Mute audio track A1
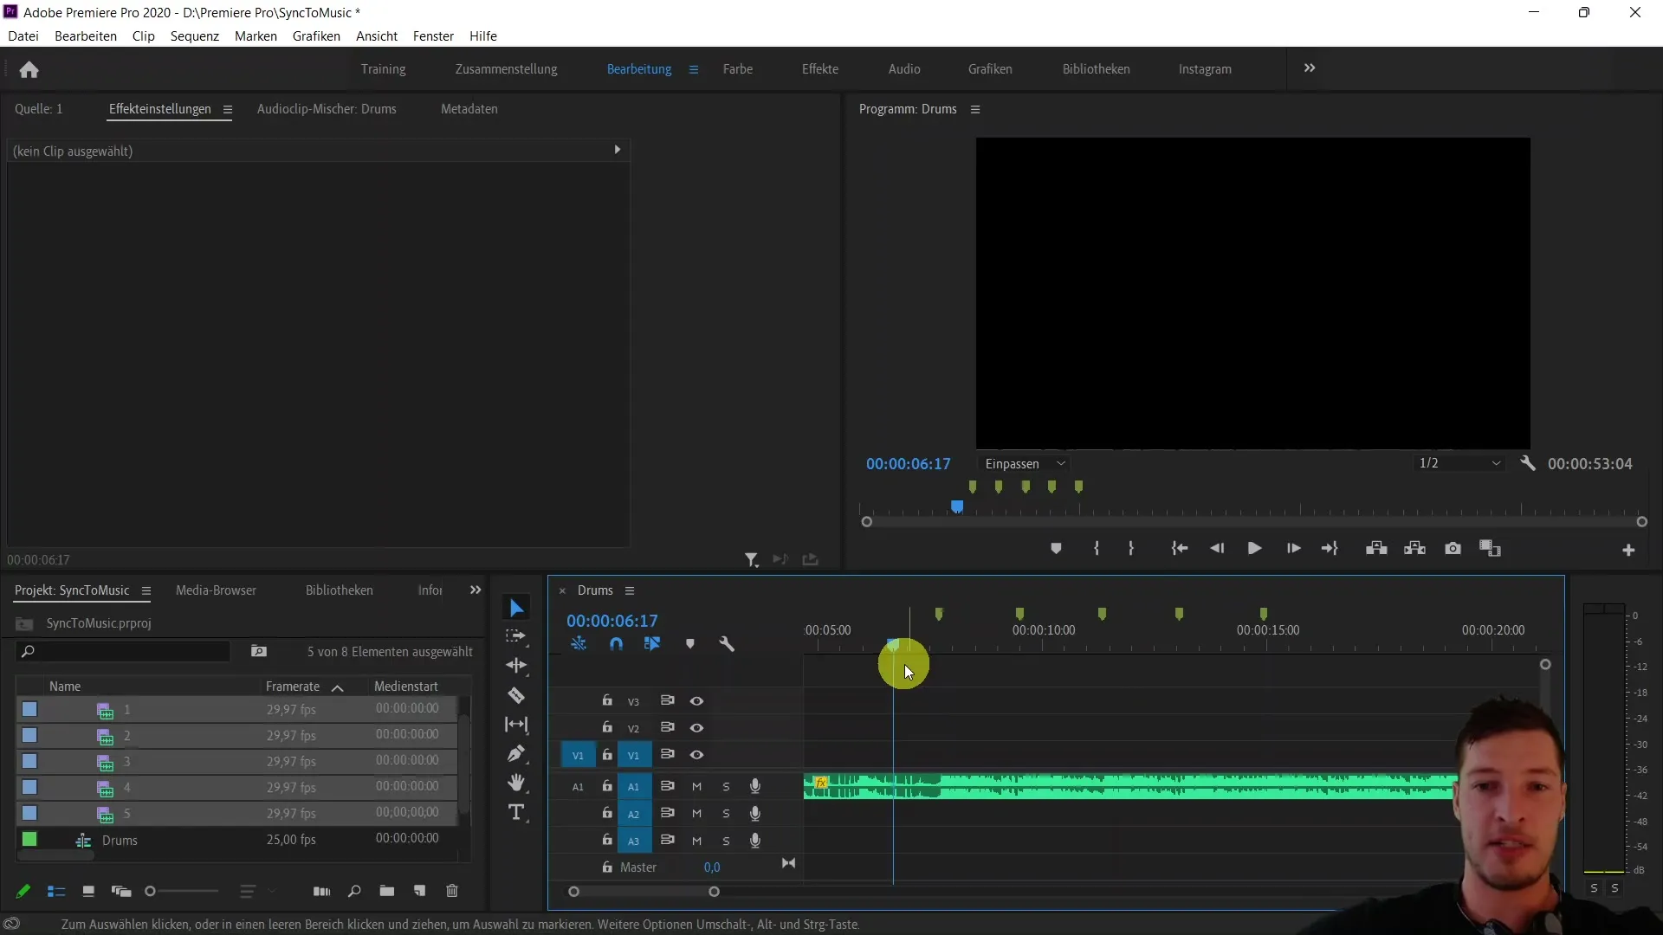The image size is (1663, 935). pos(696,787)
